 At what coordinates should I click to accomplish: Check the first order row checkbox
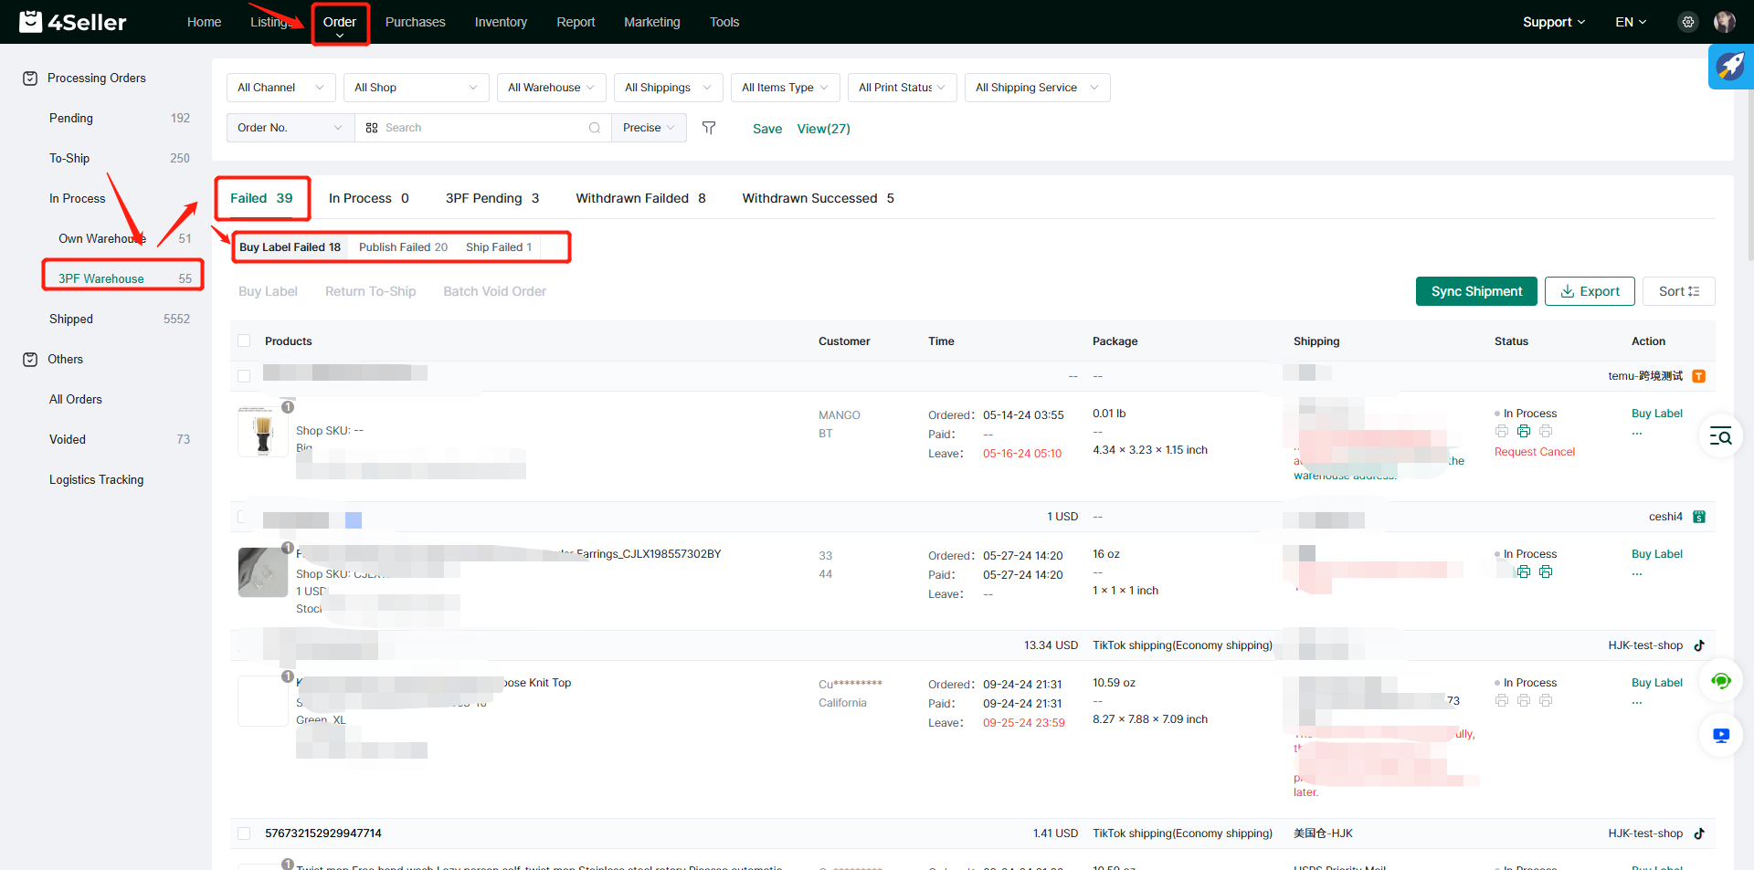pos(244,376)
